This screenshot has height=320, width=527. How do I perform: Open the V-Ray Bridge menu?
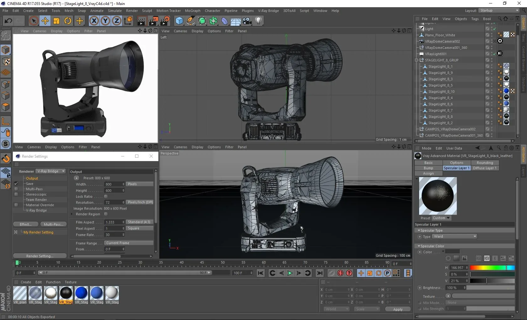point(268,11)
